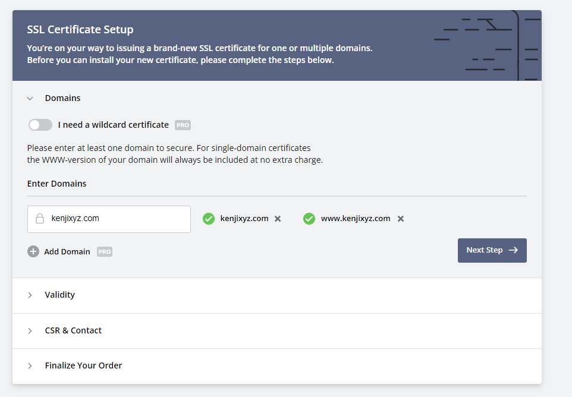572x397 pixels.
Task: Open the Validity section title
Action: (x=60, y=295)
